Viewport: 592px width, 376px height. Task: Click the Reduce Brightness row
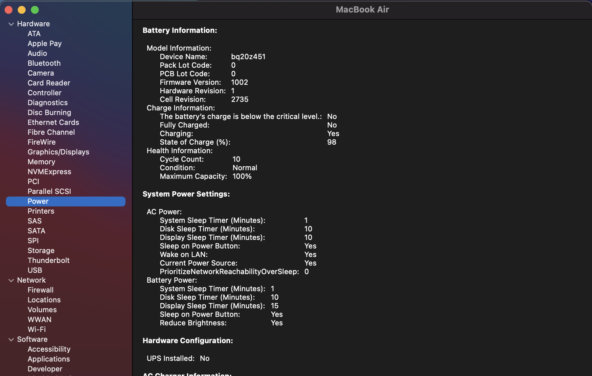[221, 323]
